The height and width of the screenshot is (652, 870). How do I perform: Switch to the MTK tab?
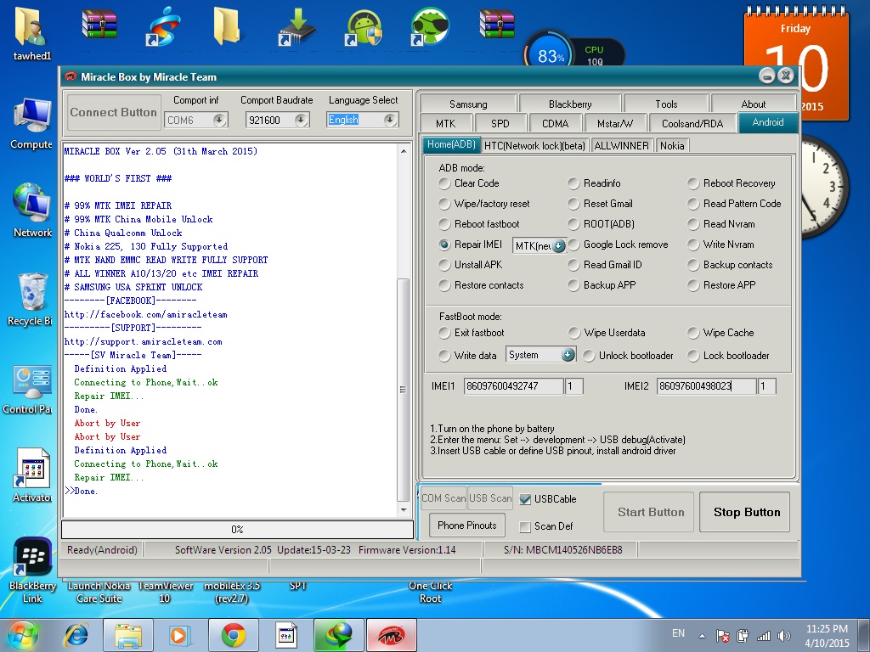tap(445, 124)
